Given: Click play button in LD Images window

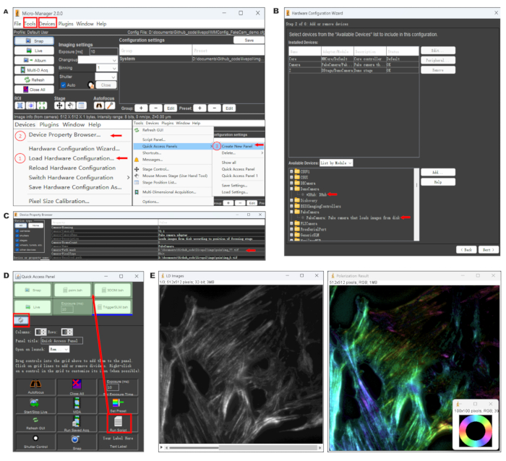Looking at the screenshot, I should [x=161, y=447].
